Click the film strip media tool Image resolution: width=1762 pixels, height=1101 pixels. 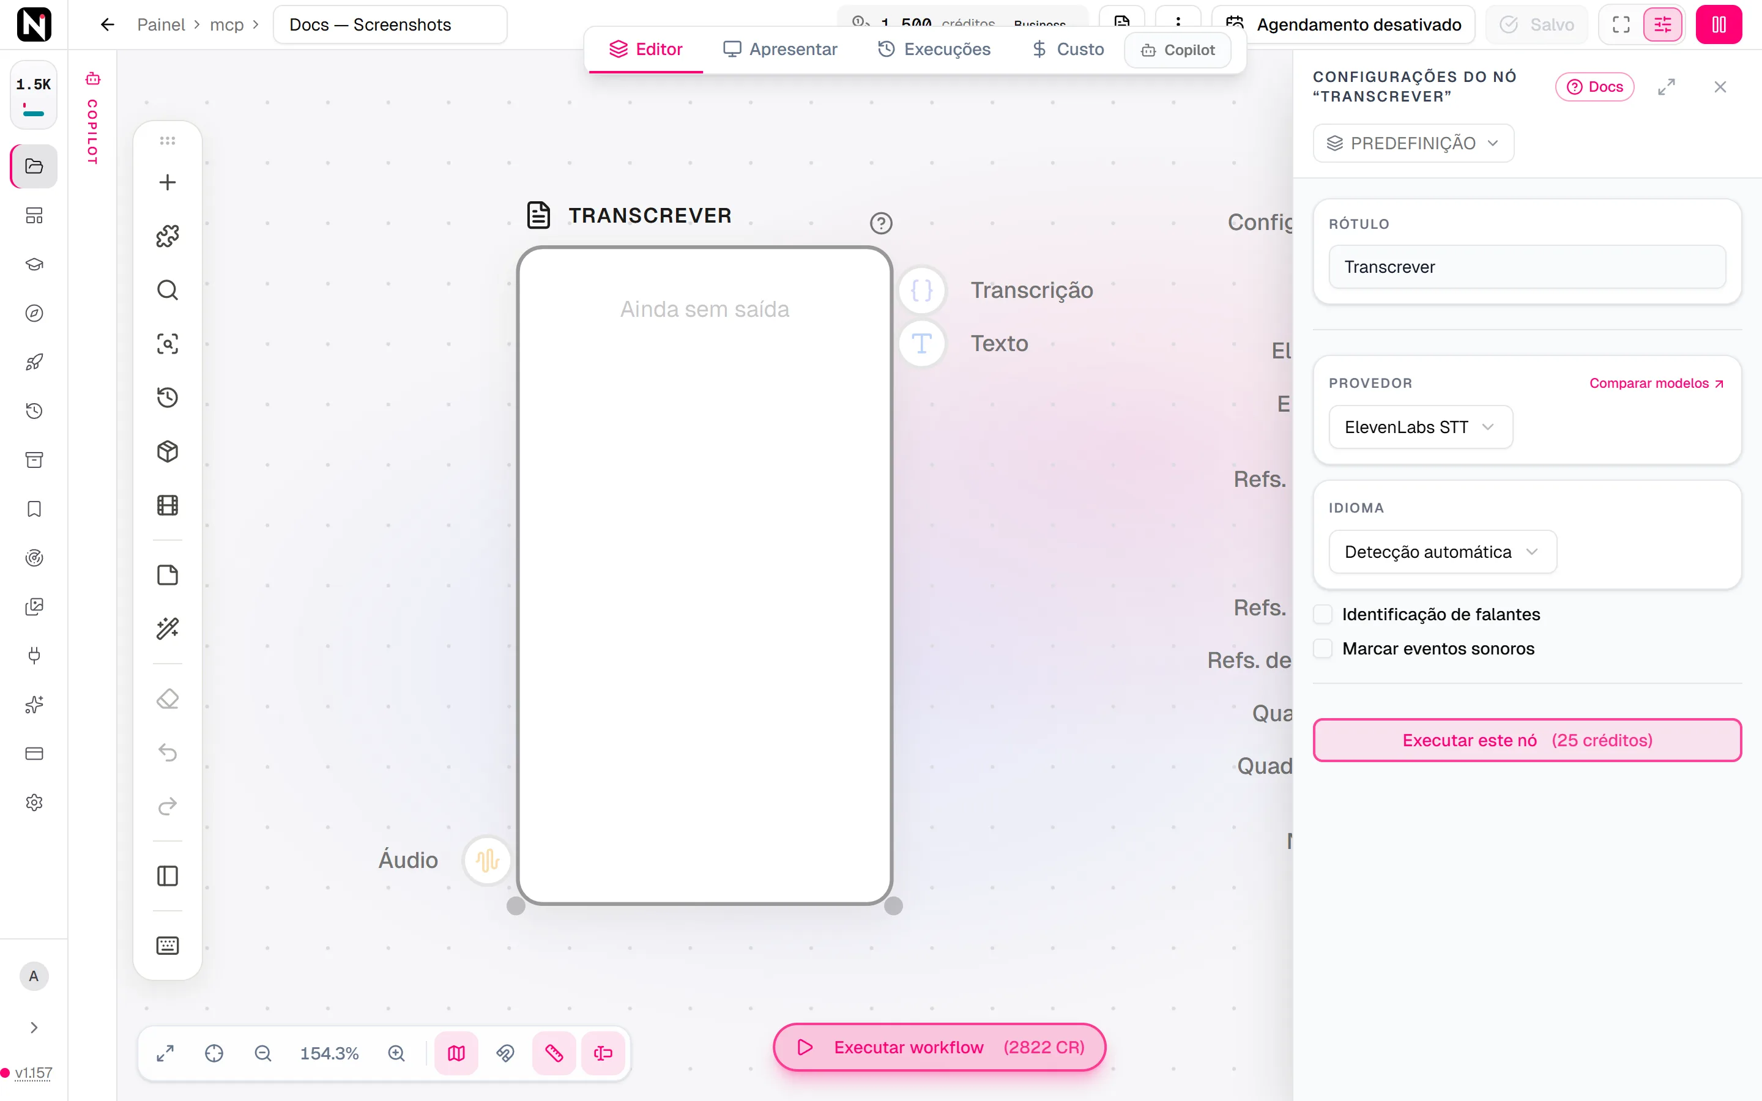[x=168, y=505]
